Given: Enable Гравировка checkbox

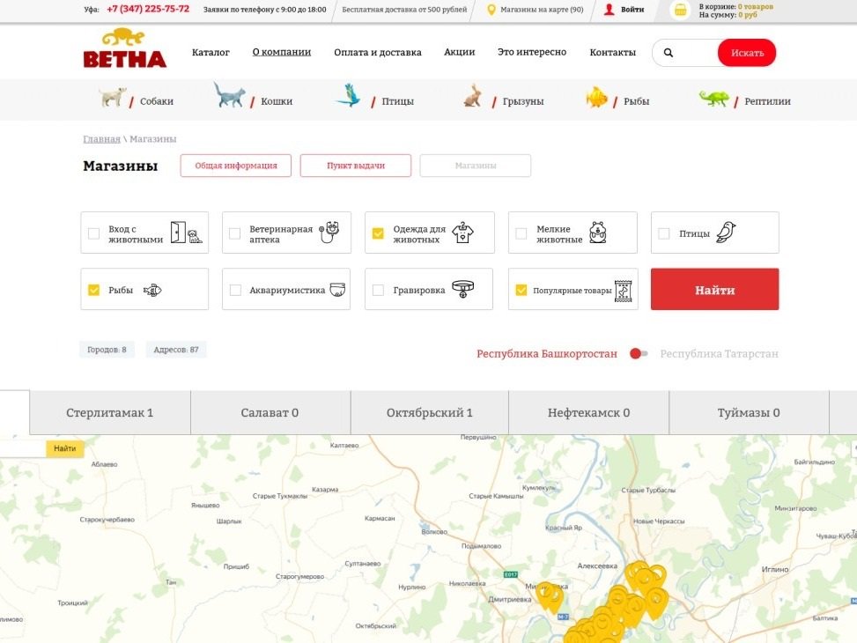Looking at the screenshot, I should [378, 290].
